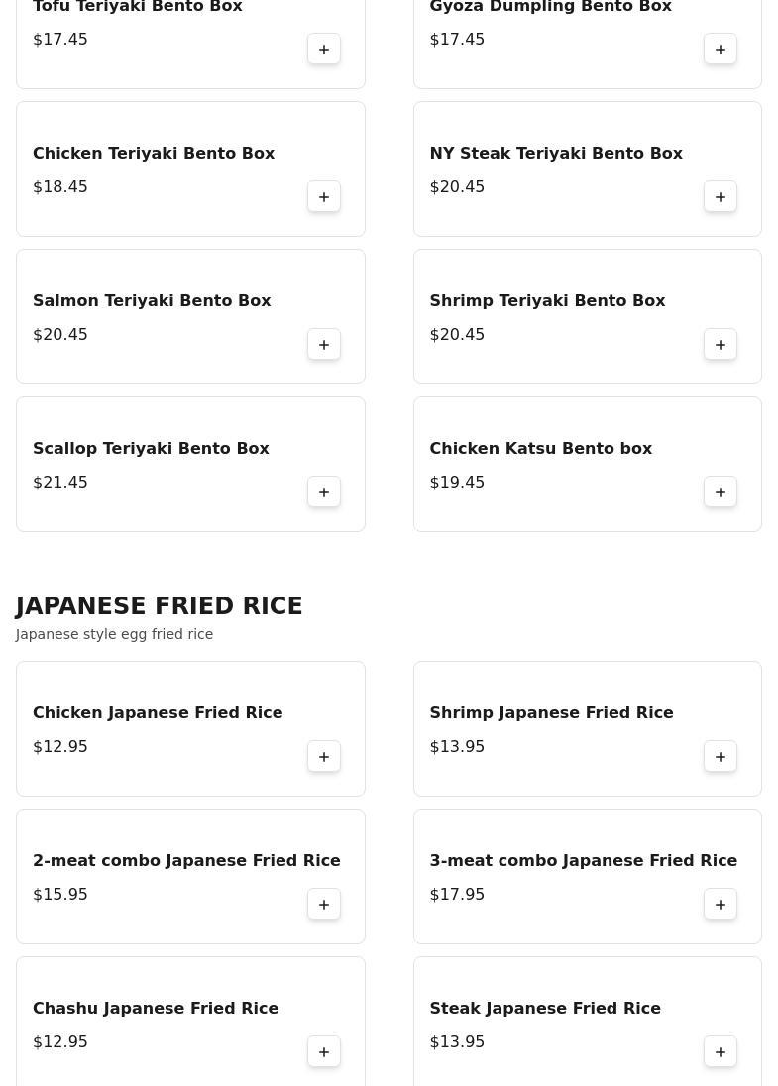Add Shrimp Japanese Fried Rice to order

tap(721, 757)
